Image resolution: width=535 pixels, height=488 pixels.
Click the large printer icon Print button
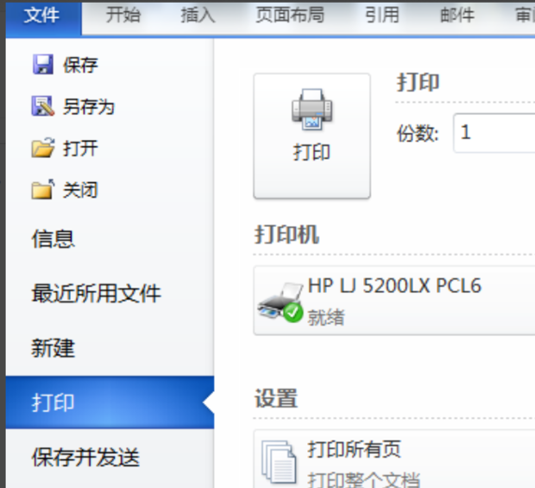click(x=312, y=136)
